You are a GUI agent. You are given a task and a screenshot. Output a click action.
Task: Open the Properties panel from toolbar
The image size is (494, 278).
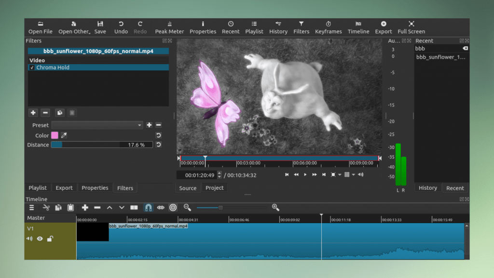point(203,27)
